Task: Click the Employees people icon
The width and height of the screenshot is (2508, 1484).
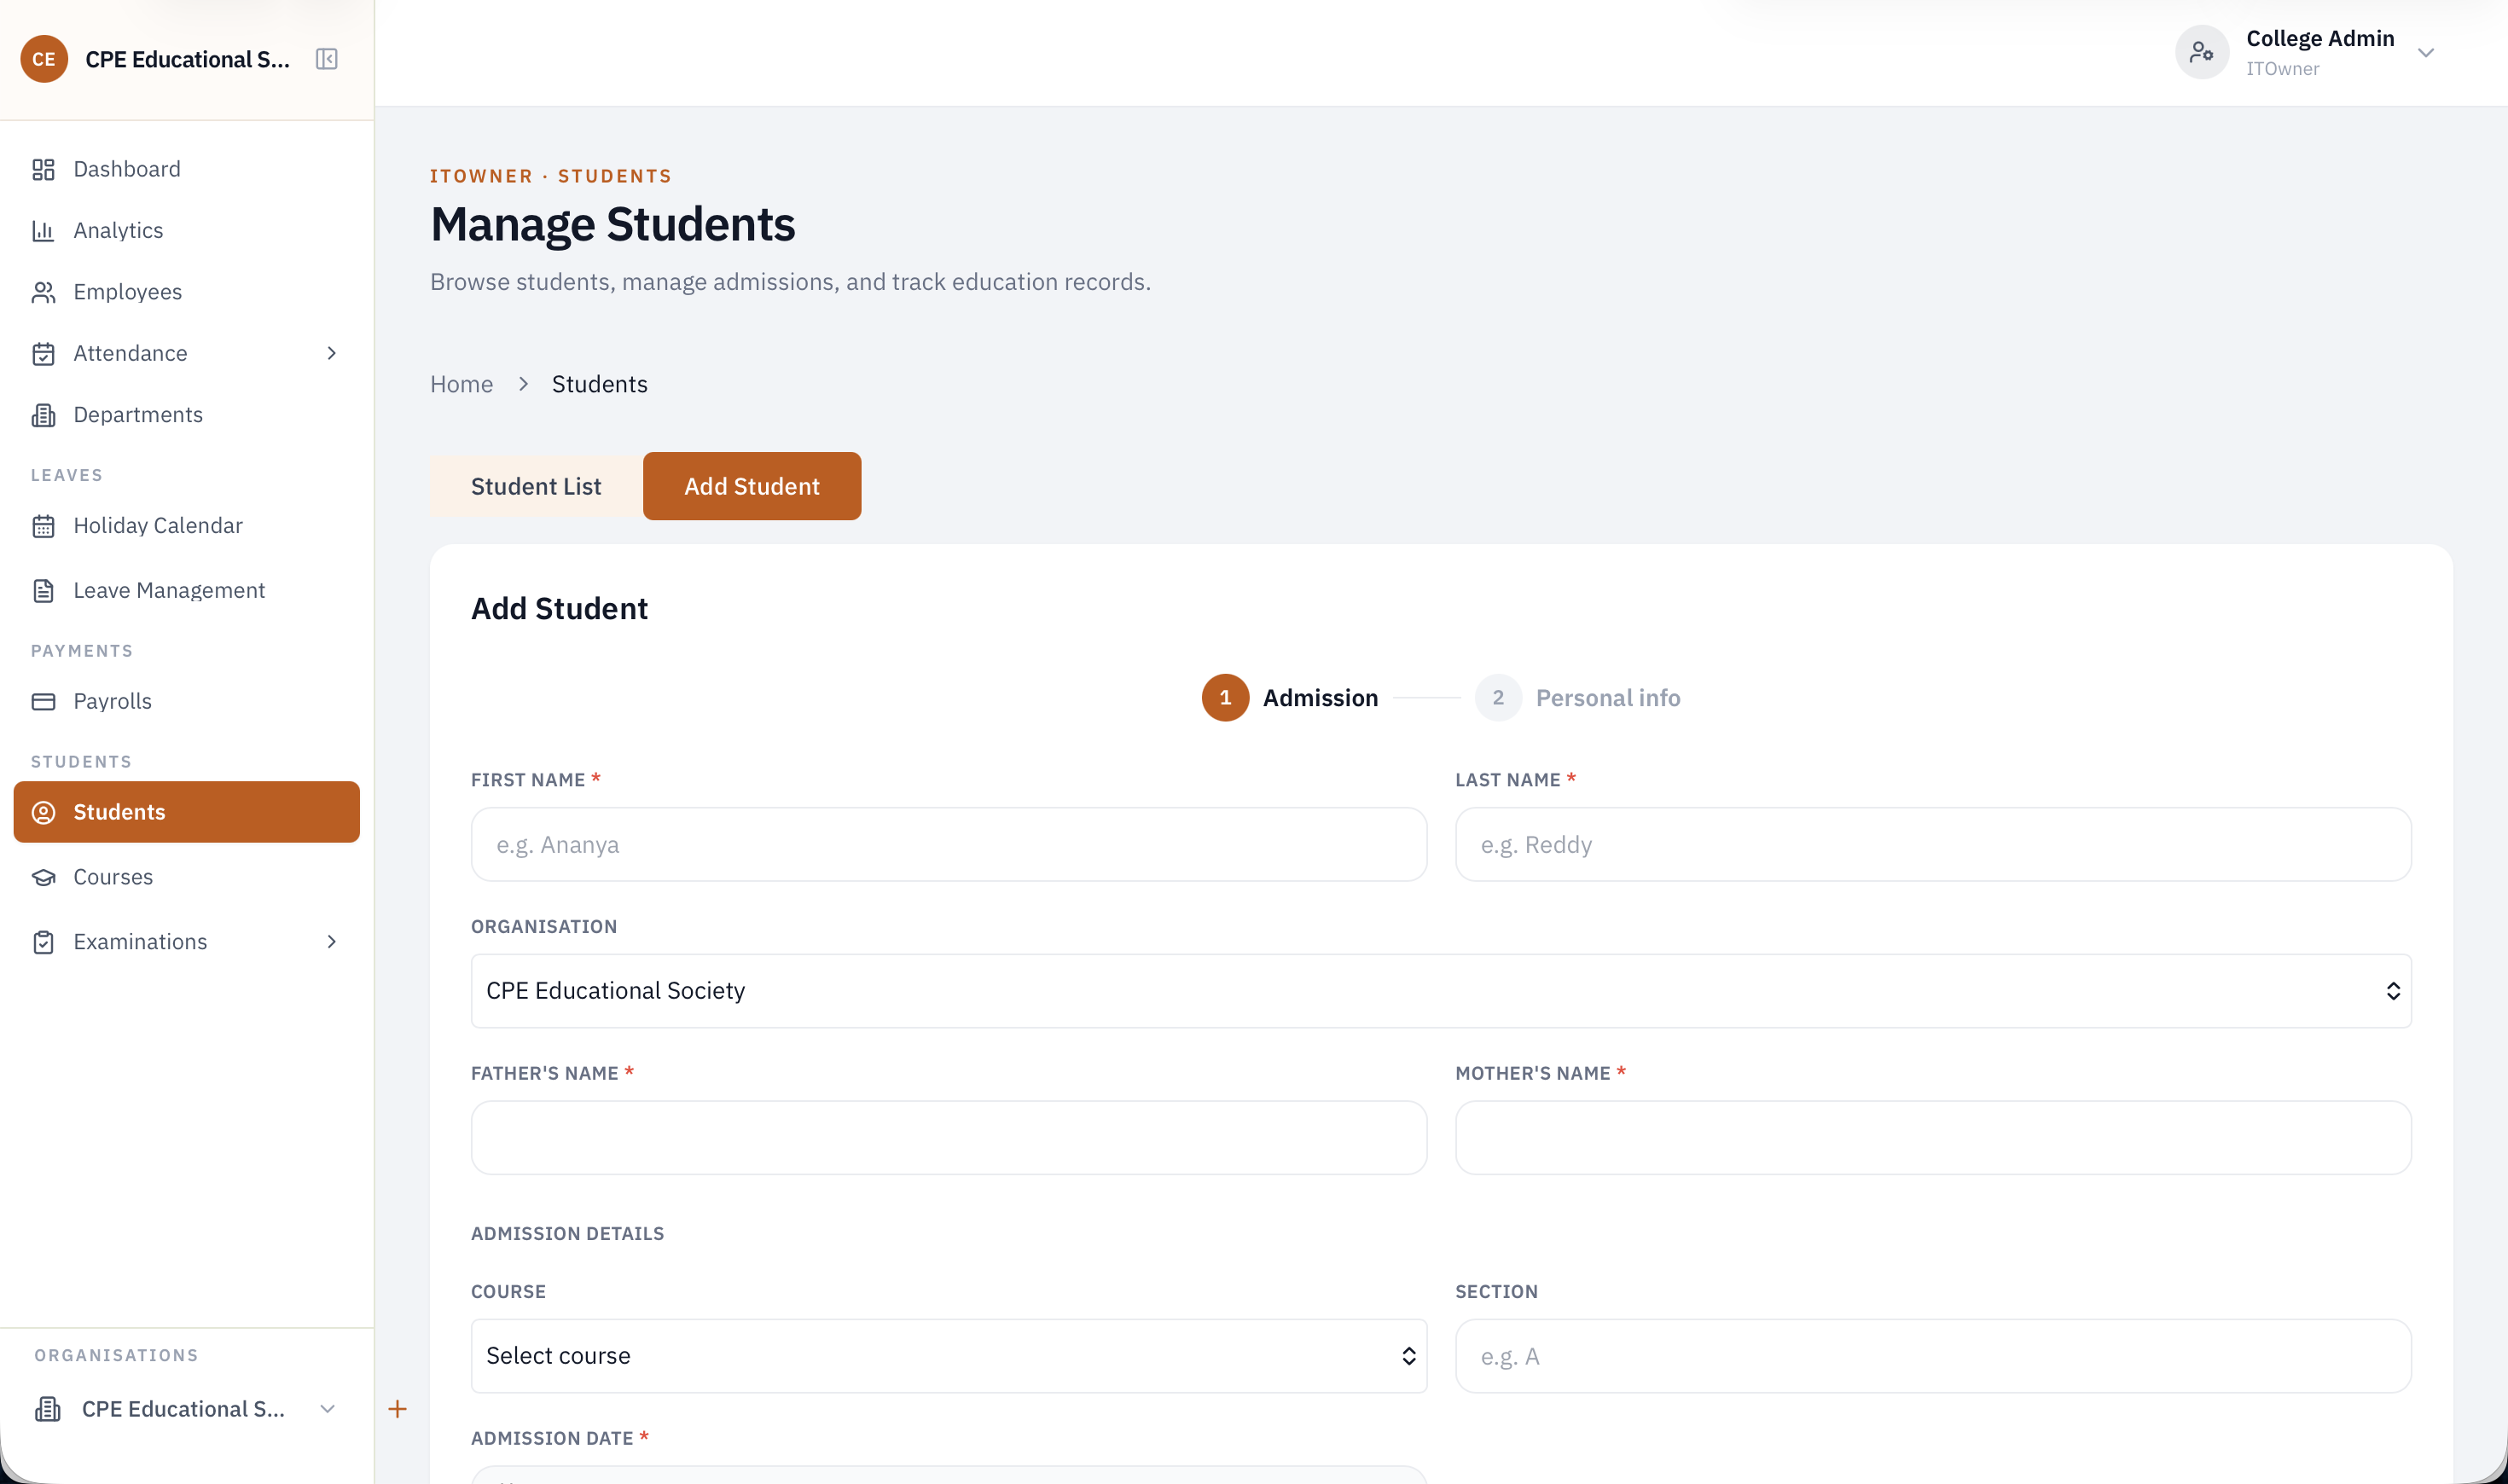Action: [x=43, y=292]
